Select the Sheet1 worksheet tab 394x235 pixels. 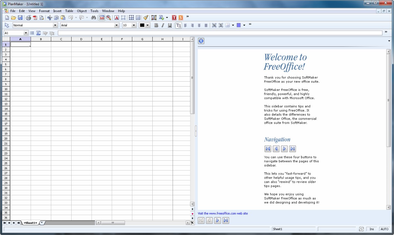(x=30, y=223)
